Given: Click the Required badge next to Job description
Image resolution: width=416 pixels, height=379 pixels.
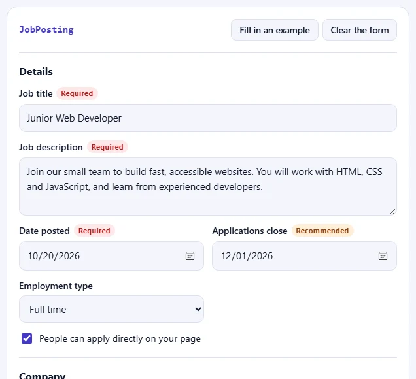Looking at the screenshot, I should pos(107,147).
